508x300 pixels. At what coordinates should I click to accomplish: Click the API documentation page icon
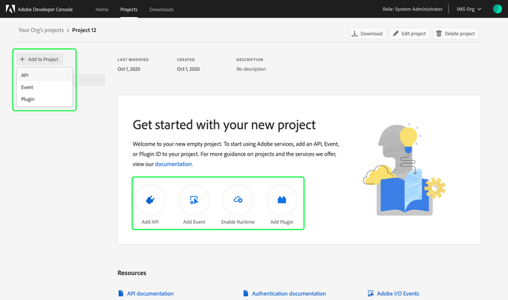121,294
